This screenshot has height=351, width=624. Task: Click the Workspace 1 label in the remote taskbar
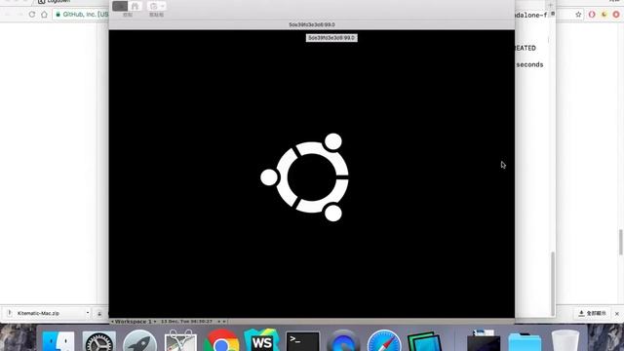(x=134, y=321)
